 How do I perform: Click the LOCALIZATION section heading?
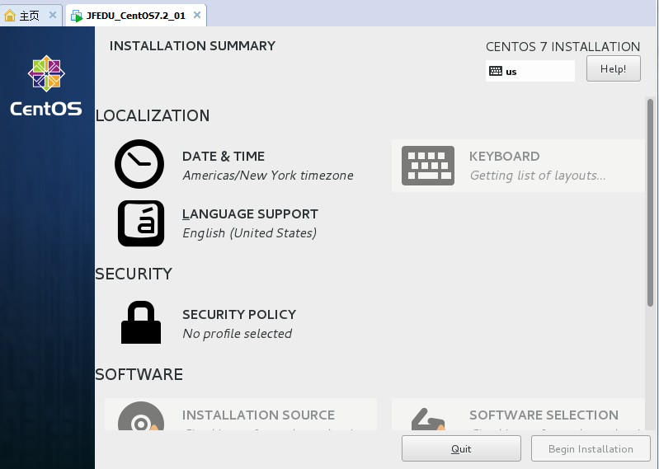point(152,116)
